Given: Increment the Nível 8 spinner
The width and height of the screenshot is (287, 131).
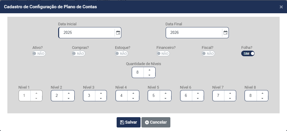Looking at the screenshot, I should [x=262, y=93].
